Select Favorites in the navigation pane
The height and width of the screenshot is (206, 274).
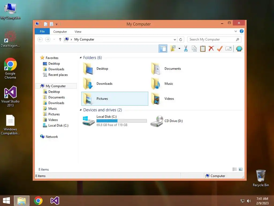pos(52,58)
